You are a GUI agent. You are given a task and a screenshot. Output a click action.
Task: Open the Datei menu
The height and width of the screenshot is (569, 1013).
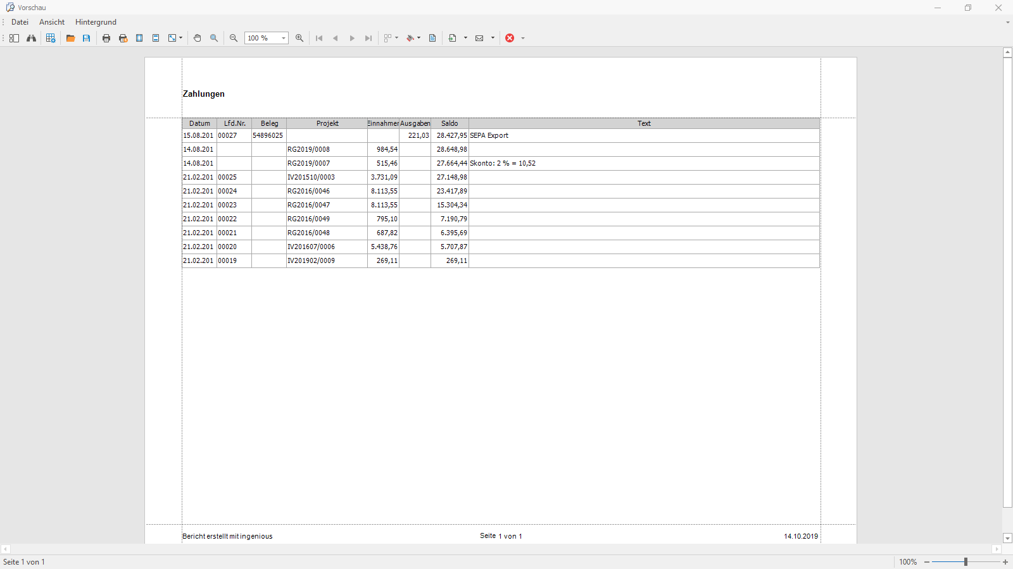pos(20,22)
